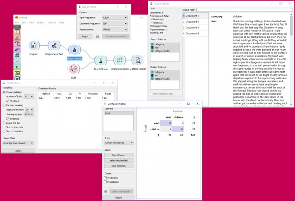
Task: Open the File menu
Action: 17,23
